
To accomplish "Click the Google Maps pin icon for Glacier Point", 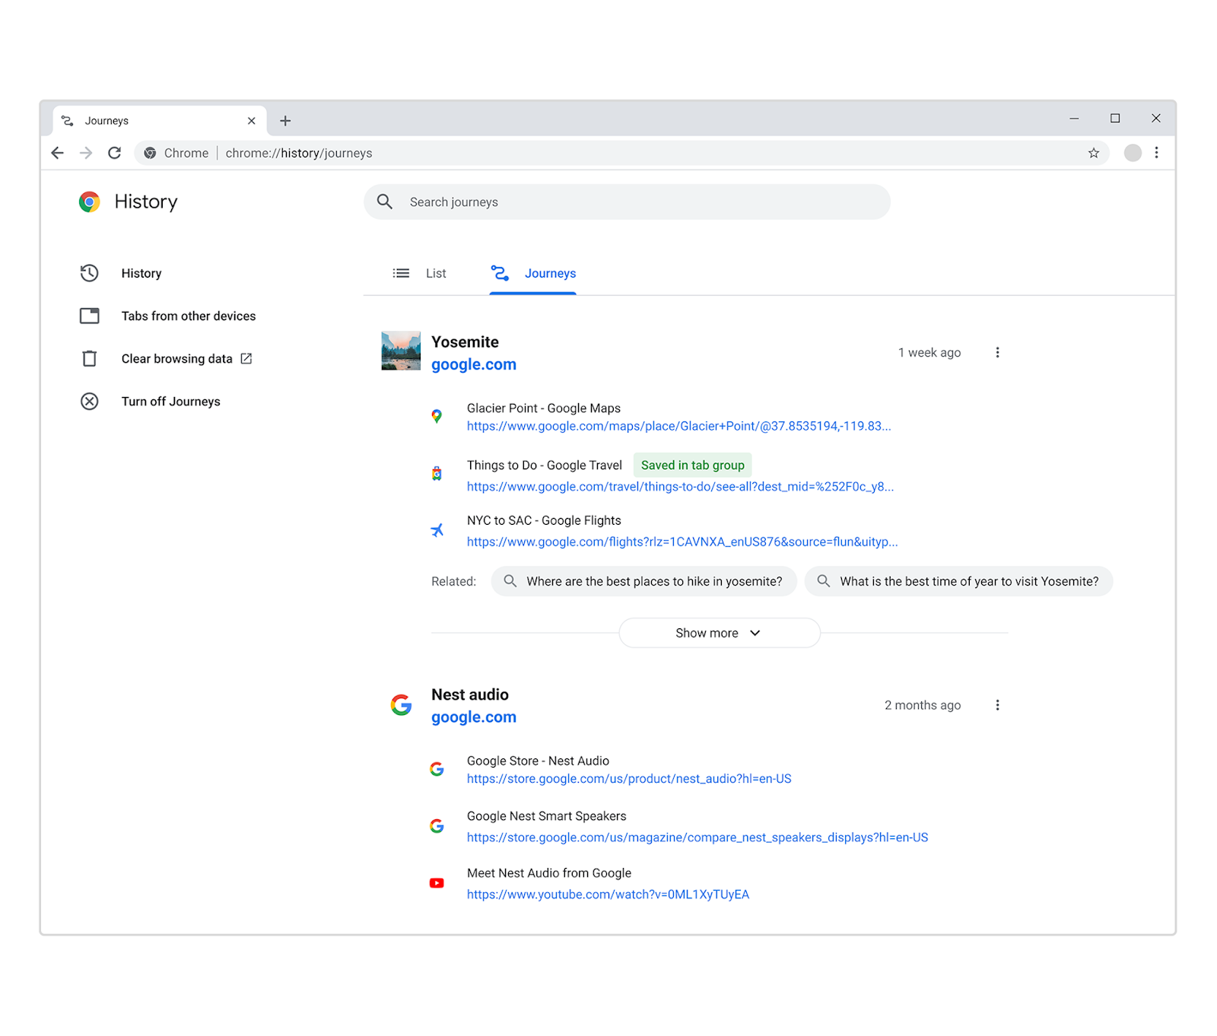I will coord(437,416).
